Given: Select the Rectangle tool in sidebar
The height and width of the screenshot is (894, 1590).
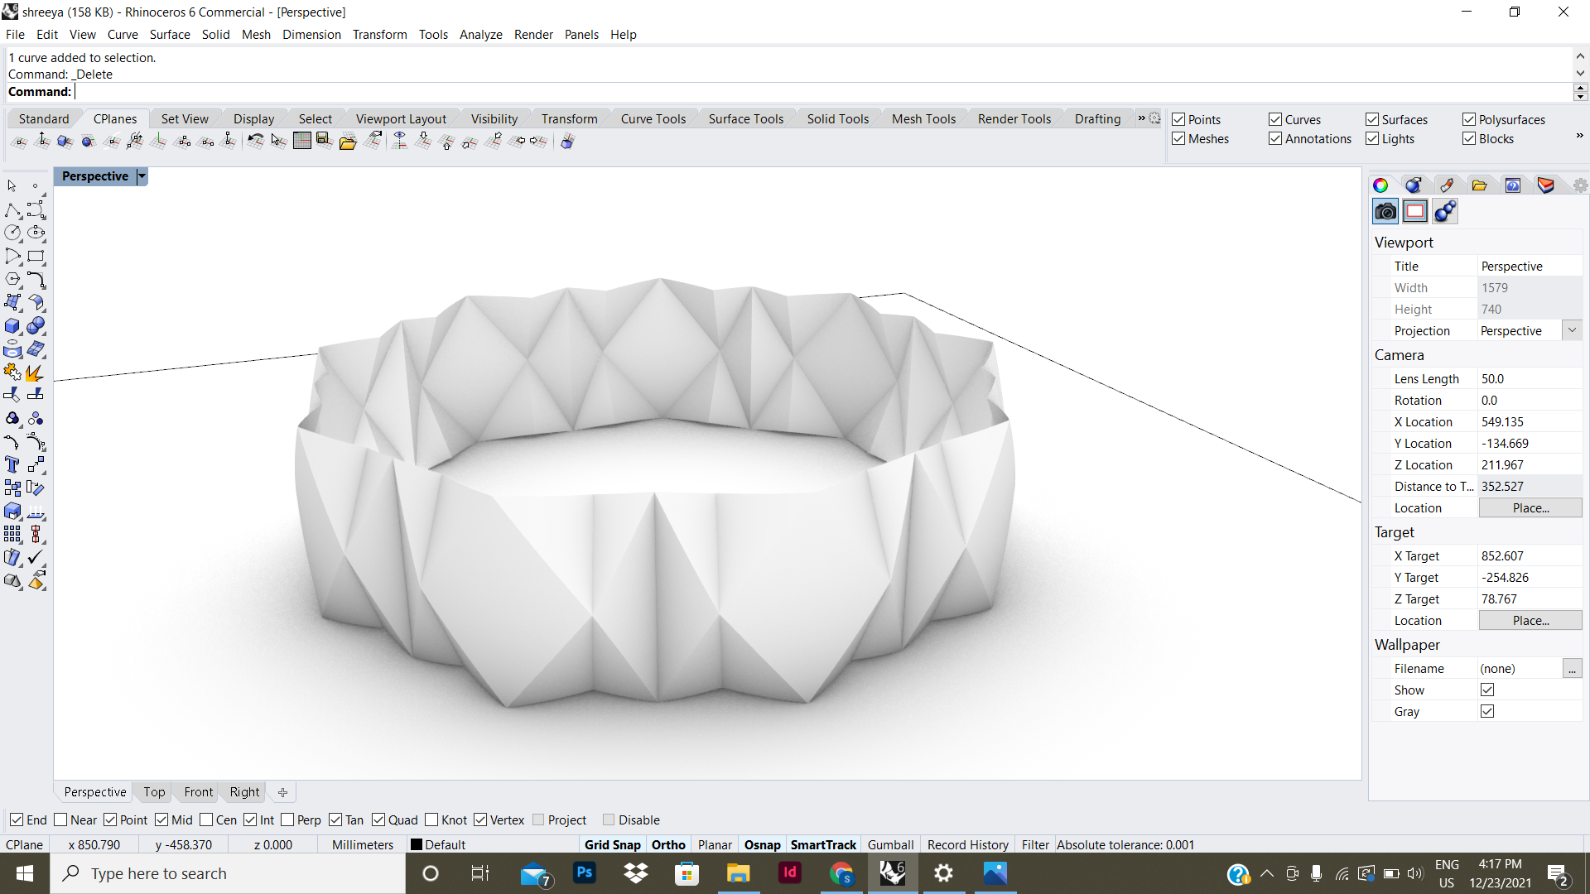Looking at the screenshot, I should pyautogui.click(x=36, y=257).
